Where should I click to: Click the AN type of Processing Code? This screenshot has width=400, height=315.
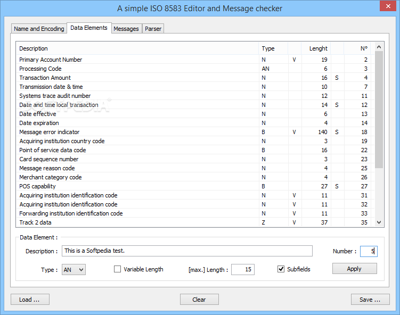(266, 69)
